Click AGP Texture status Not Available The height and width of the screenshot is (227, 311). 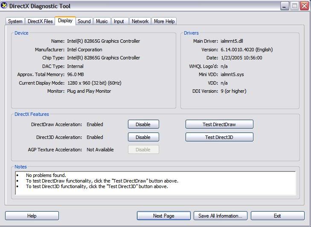pos(100,150)
